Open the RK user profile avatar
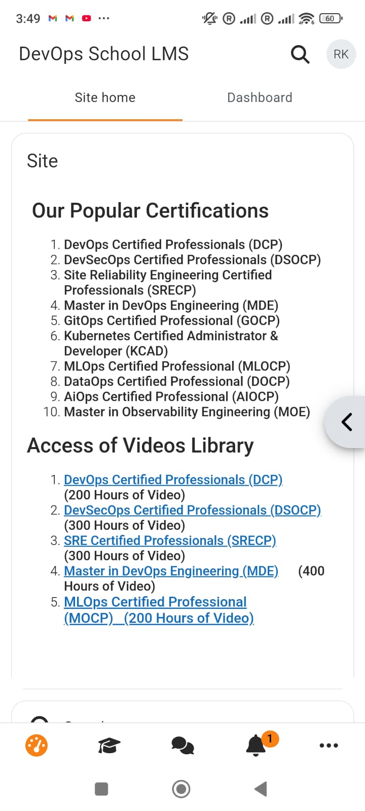 point(341,54)
